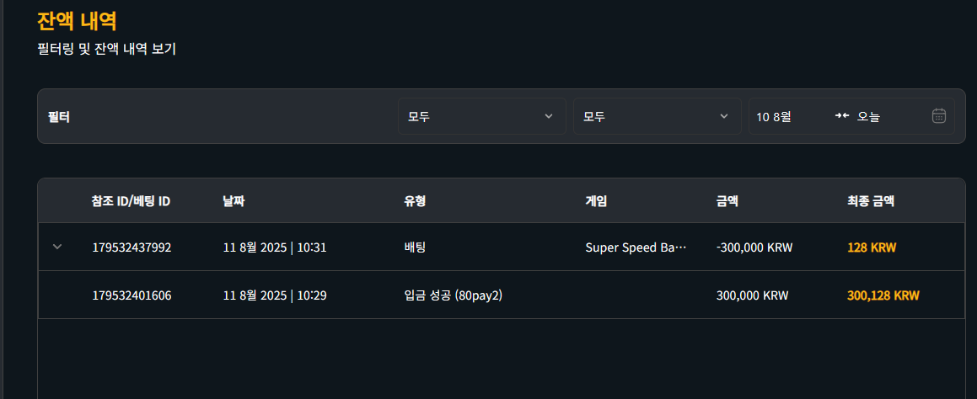Click the 게임 column header
Screen dimensions: 977x399
point(596,201)
